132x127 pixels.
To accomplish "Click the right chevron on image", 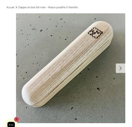I will tap(120, 68).
